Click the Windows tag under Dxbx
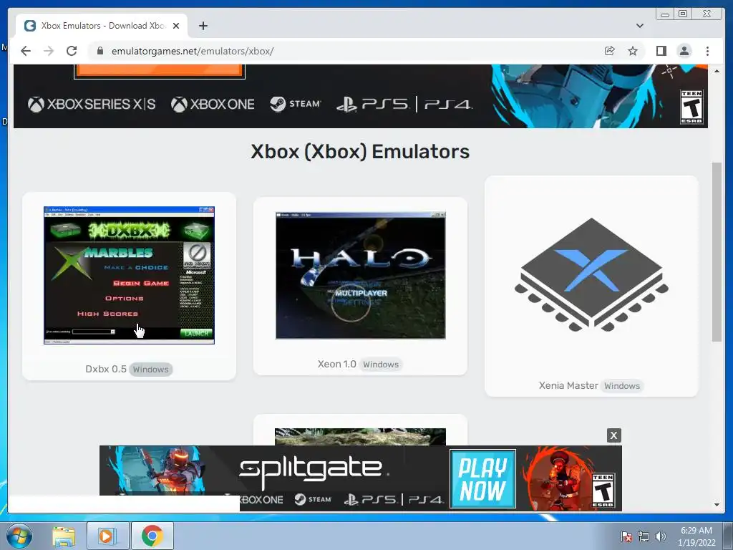 pyautogui.click(x=150, y=370)
